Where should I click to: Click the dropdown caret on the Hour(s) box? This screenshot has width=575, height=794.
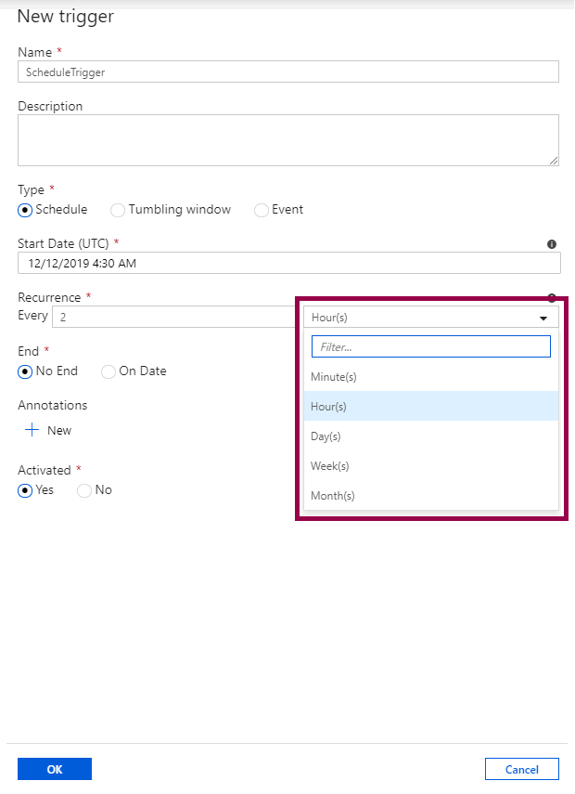[544, 317]
